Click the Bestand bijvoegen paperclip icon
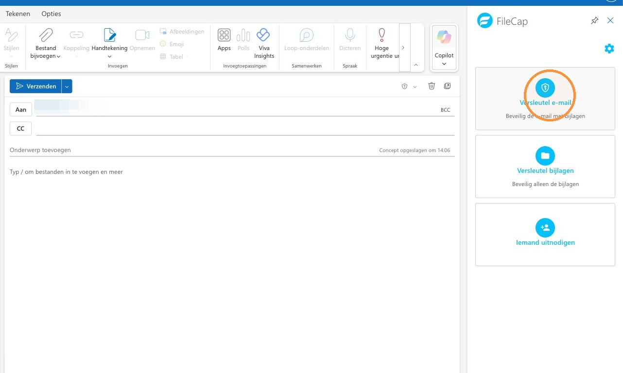This screenshot has width=623, height=373. pos(46,35)
